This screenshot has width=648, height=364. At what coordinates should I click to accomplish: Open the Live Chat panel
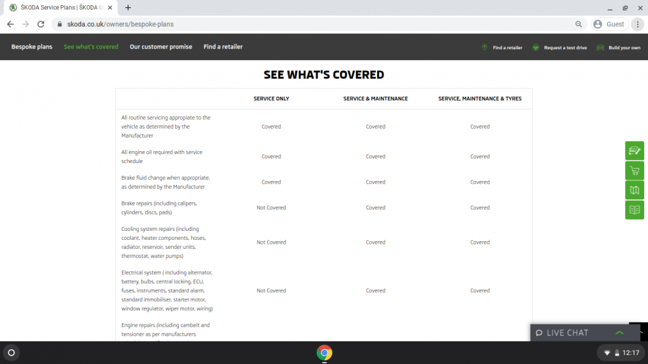(x=584, y=333)
